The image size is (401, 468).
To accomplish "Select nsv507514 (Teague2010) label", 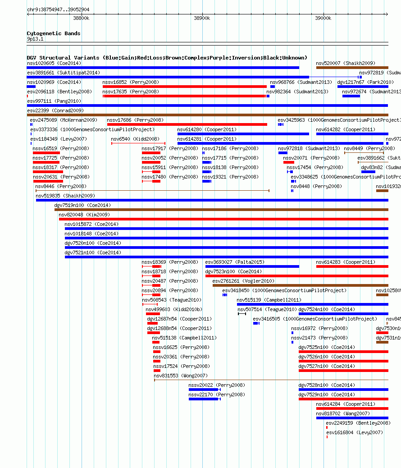I will click(x=267, y=310).
